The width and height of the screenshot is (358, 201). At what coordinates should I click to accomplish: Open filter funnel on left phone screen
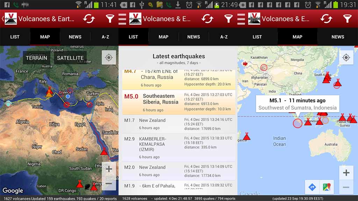pos(110,19)
